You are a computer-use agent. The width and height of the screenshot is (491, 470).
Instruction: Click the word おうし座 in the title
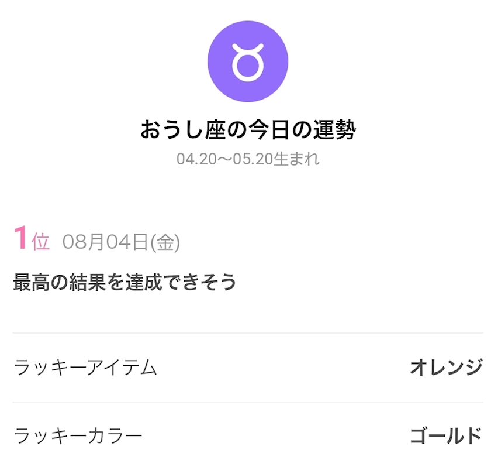183,129
